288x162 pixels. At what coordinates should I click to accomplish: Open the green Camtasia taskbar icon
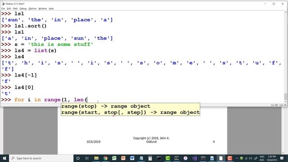168,158
